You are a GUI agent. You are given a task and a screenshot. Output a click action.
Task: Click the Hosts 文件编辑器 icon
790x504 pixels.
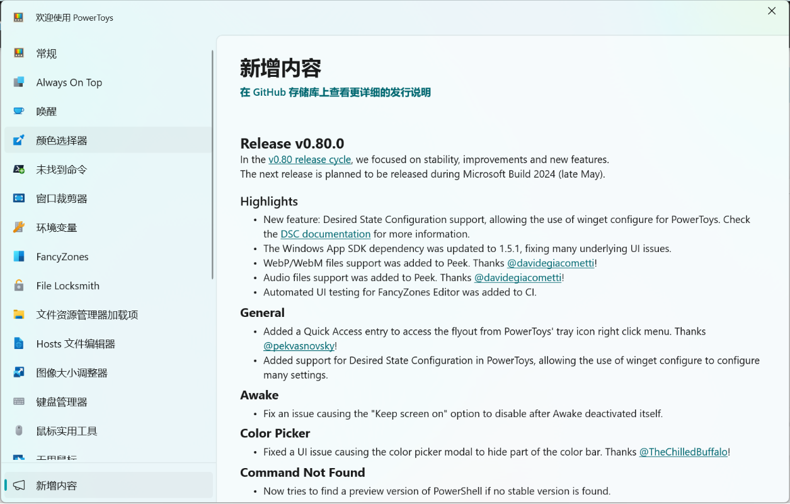coord(19,343)
